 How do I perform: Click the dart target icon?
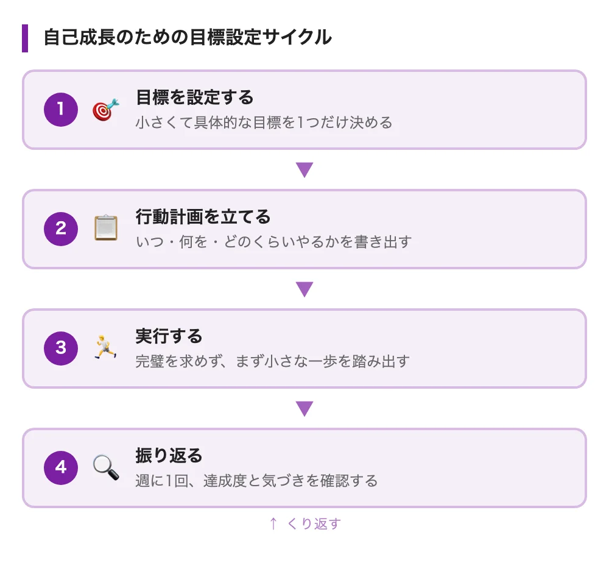pos(105,110)
